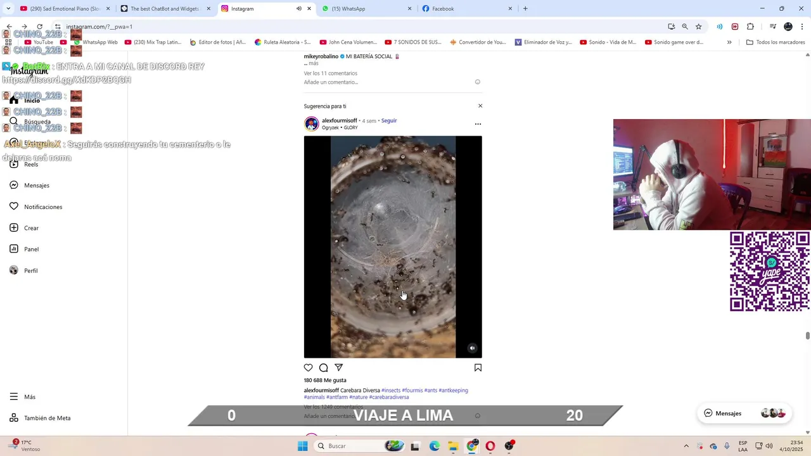
Task: Mute the Instagram tab via its audio icon
Action: tap(298, 9)
